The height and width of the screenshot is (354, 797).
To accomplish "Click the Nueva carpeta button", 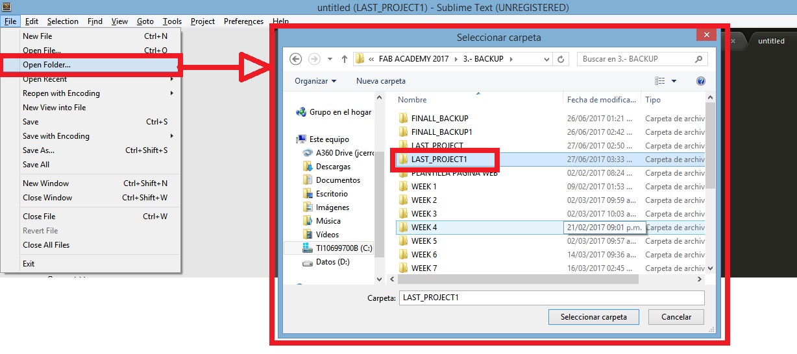I will (381, 81).
